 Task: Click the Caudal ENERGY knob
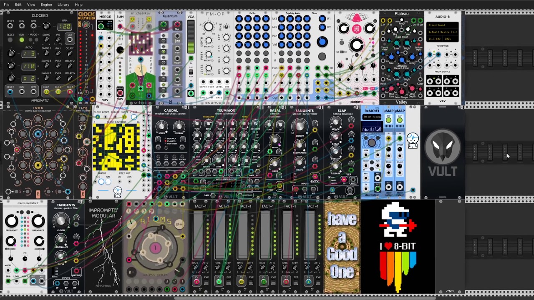(x=179, y=126)
